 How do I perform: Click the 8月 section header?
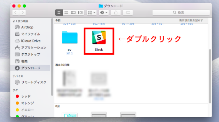[58, 106]
